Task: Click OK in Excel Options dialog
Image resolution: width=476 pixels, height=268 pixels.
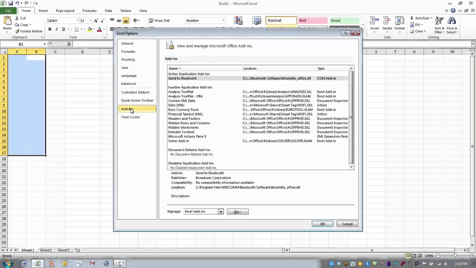Action: [322, 224]
